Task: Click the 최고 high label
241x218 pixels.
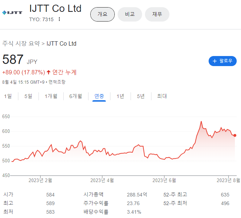Action: 8,203
